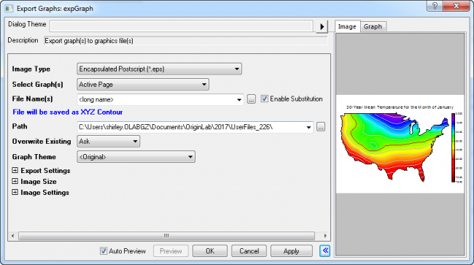Click the OK button
The image size is (474, 265).
pyautogui.click(x=210, y=251)
